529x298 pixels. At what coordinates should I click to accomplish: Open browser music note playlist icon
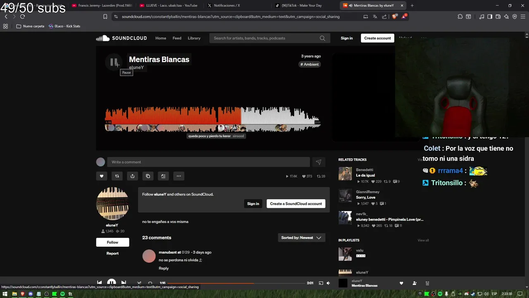click(482, 17)
